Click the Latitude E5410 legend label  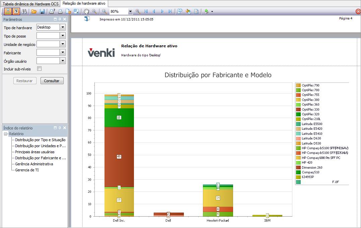(x=312, y=134)
